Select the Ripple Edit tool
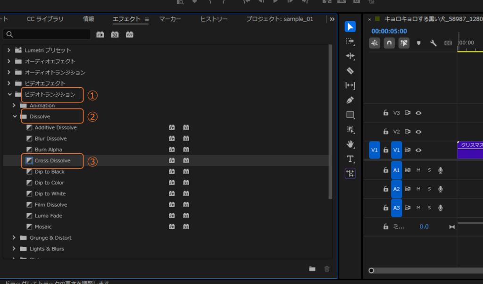The width and height of the screenshot is (483, 284). pos(350,56)
